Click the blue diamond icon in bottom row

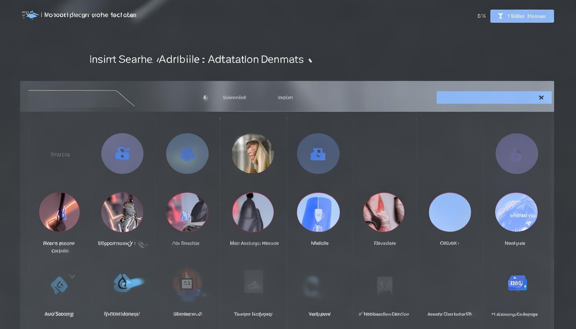click(59, 284)
